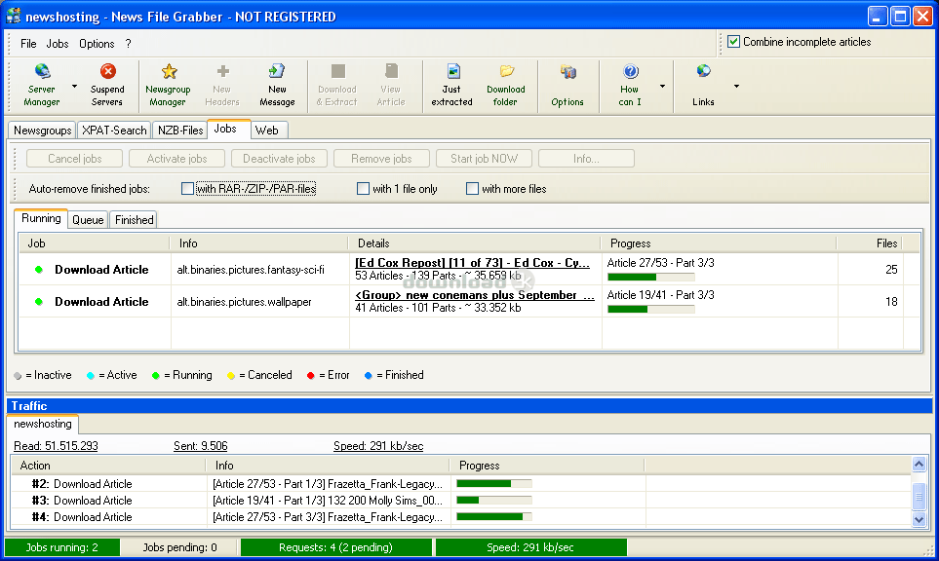Select traffic row #3: Download Article

[x=461, y=501]
